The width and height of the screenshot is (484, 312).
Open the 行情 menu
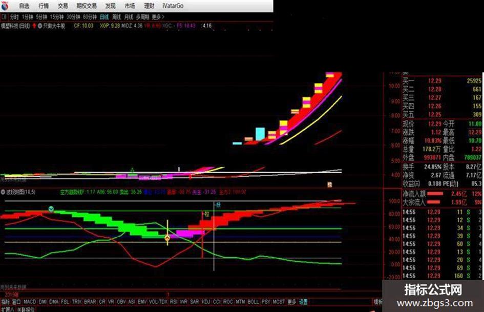click(44, 6)
